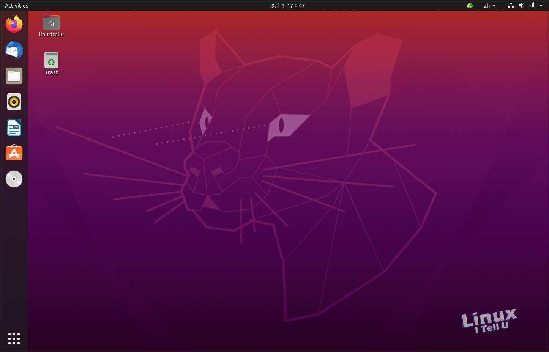Open the wired network status icon
Screen dimensions: 549x352
click(511, 5)
